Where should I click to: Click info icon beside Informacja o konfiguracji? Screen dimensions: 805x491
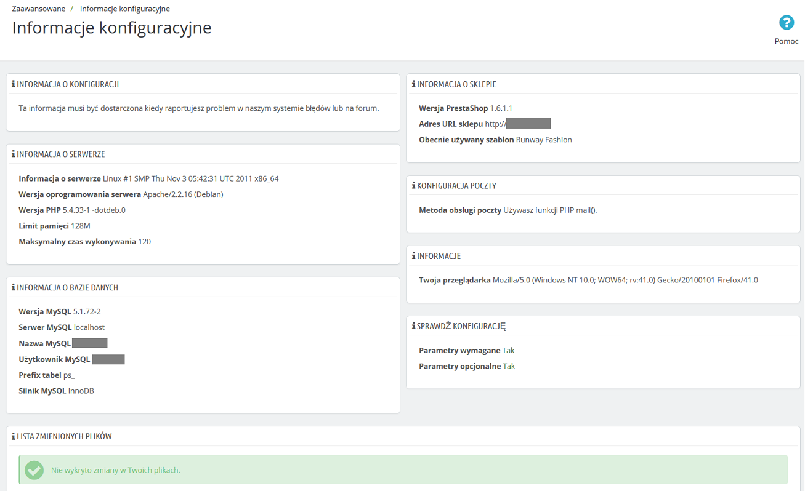[14, 84]
